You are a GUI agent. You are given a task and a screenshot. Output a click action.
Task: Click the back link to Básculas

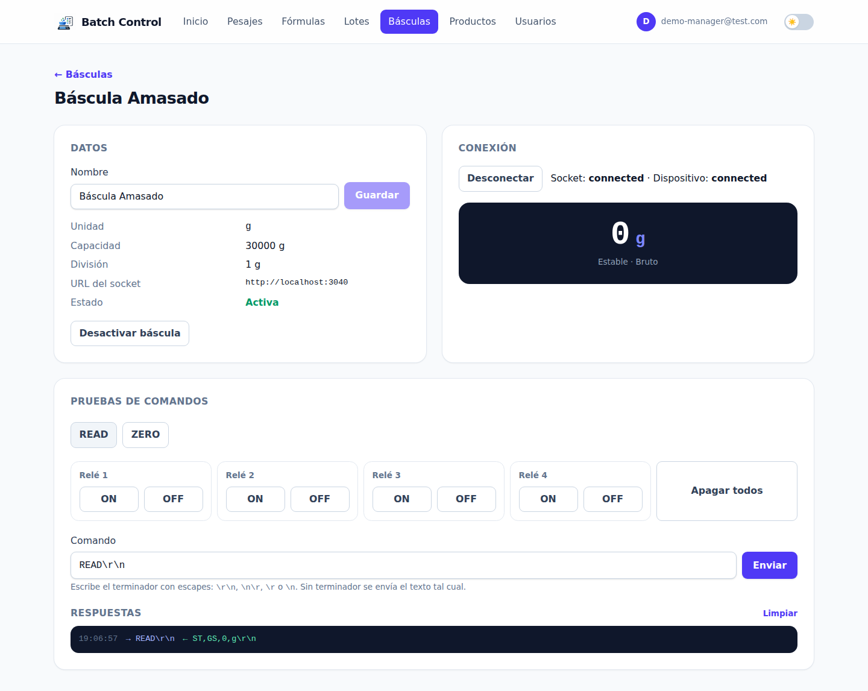(x=83, y=74)
